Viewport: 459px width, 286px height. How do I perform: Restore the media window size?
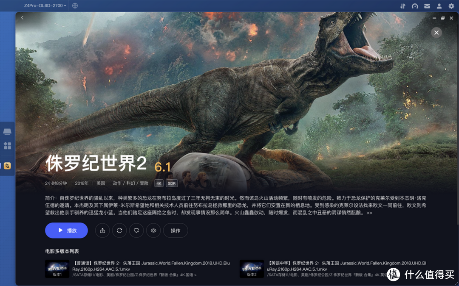443,18
